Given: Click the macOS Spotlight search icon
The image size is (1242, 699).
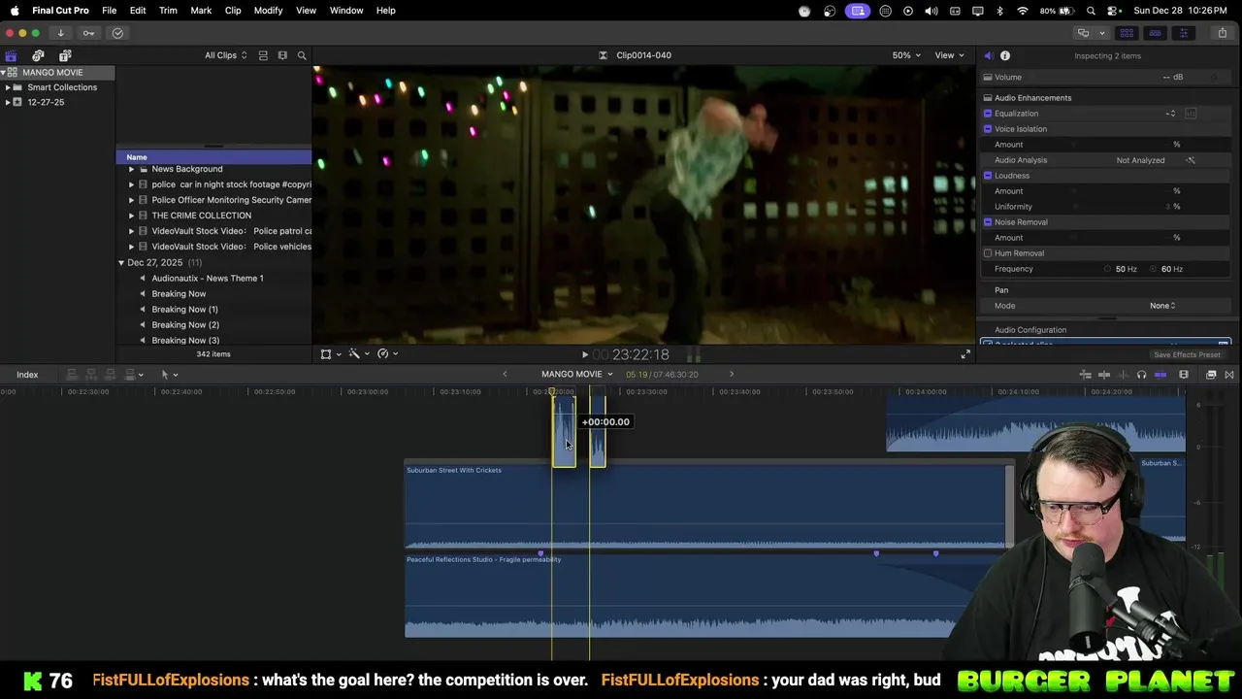Looking at the screenshot, I should click(x=1091, y=11).
